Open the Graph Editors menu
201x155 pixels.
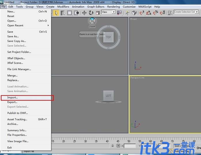click(x=96, y=7)
